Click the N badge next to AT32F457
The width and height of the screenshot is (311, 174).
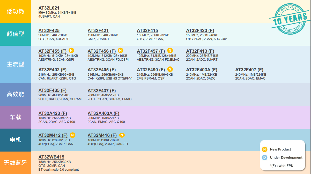pos(170,50)
